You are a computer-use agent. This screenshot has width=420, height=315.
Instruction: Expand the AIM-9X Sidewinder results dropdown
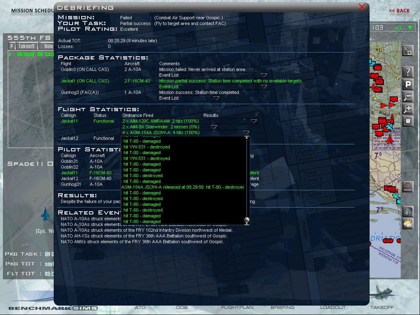point(214,127)
